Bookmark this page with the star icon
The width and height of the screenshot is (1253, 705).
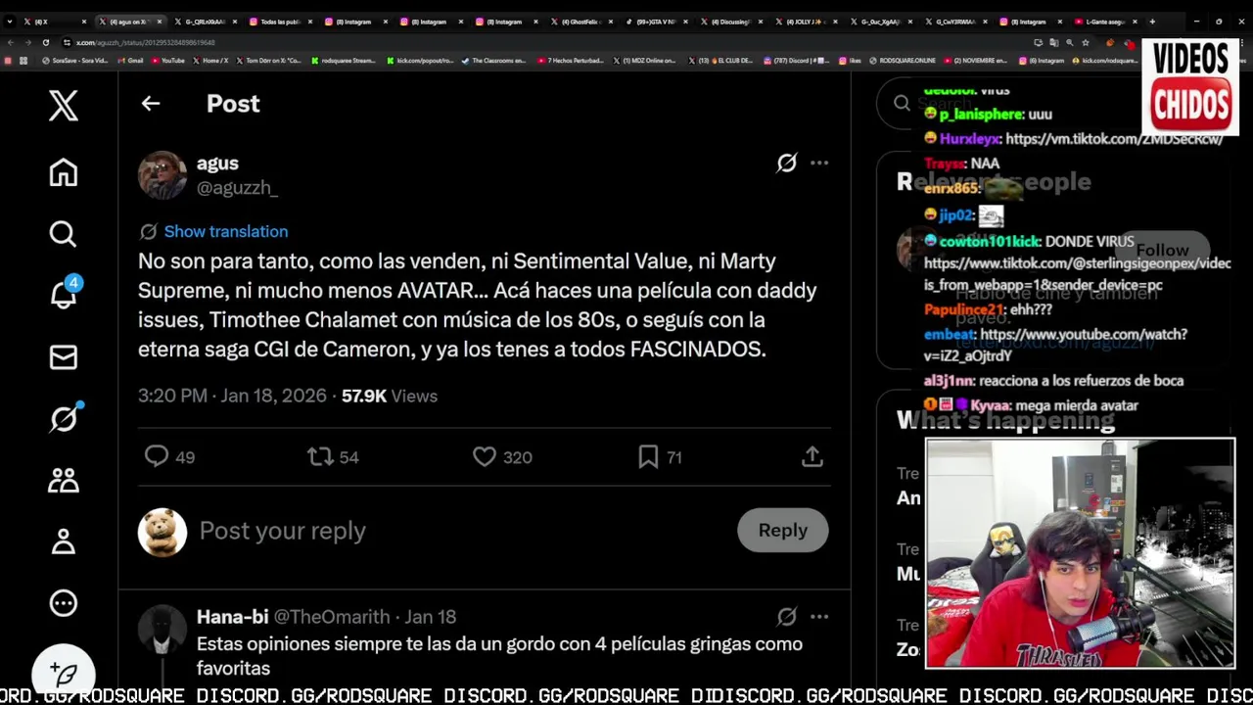pos(1085,42)
